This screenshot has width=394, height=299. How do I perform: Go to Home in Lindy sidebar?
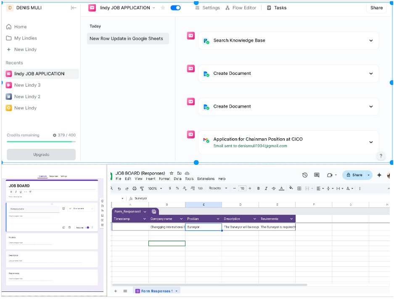pos(16,26)
